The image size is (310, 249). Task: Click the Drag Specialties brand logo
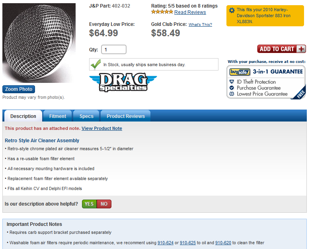pos(123,82)
